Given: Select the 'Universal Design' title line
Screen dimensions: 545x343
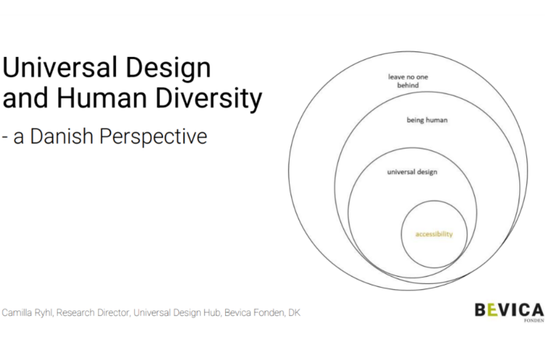Looking at the screenshot, I should click(x=107, y=68).
